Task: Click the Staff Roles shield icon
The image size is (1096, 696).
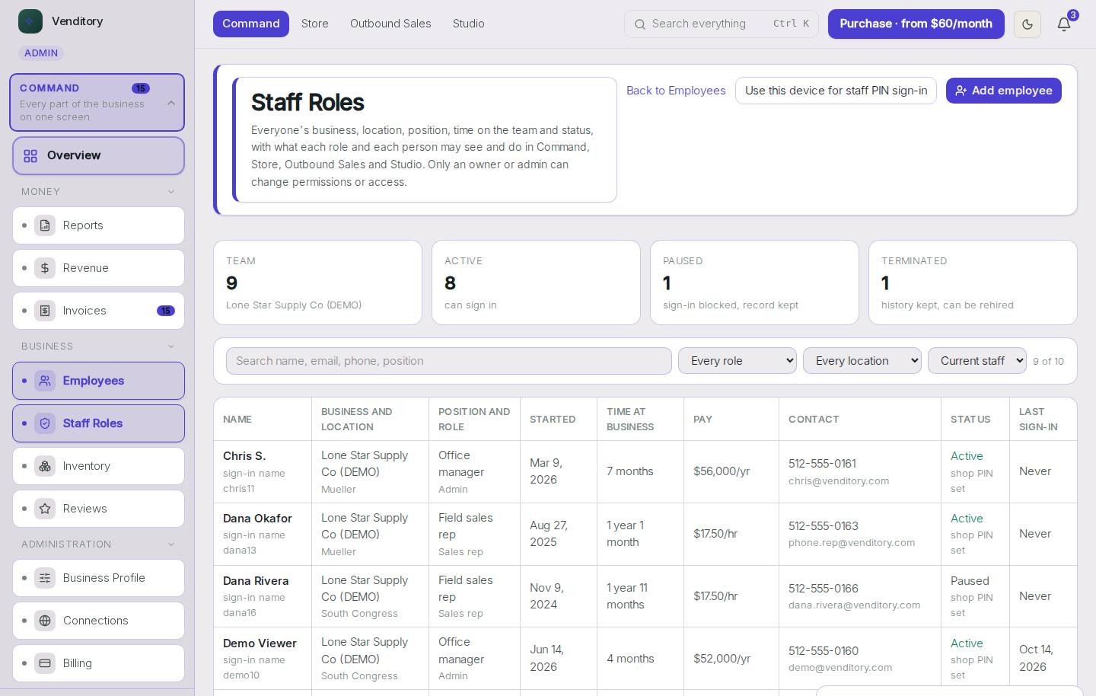Action: [x=45, y=423]
